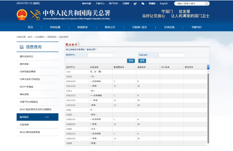Open 互联网+海关 navigation menu

point(140,27)
